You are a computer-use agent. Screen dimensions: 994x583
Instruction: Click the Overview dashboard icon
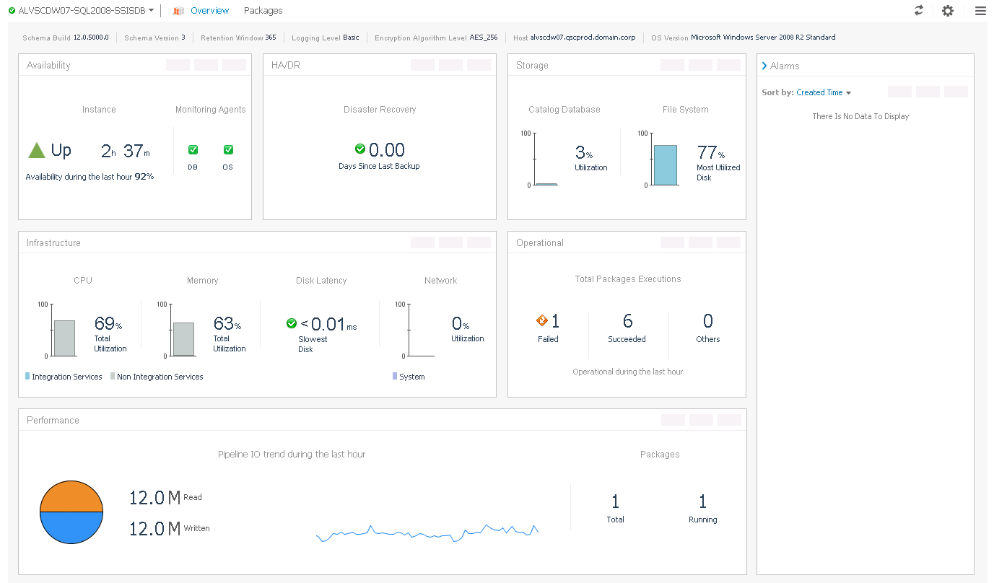[178, 11]
